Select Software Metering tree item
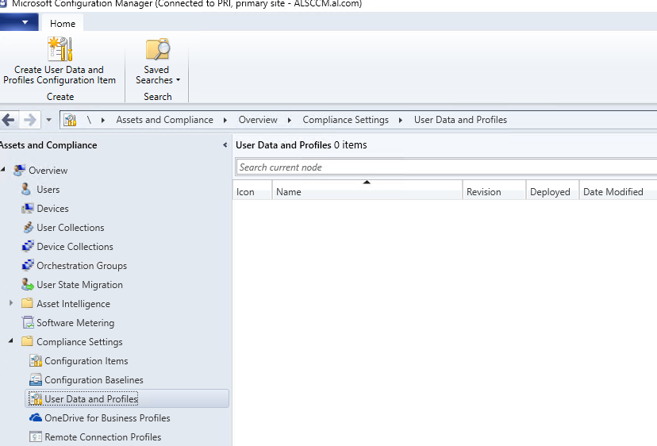The image size is (657, 446). click(x=75, y=323)
